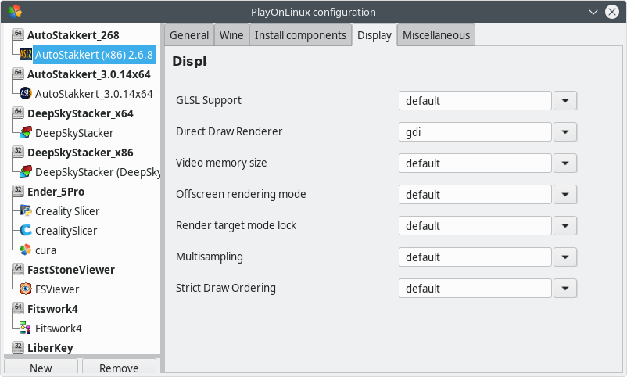
Task: Click the 64-bit drive icon of AutoStakkert_3.0.14x64
Action: click(x=18, y=74)
